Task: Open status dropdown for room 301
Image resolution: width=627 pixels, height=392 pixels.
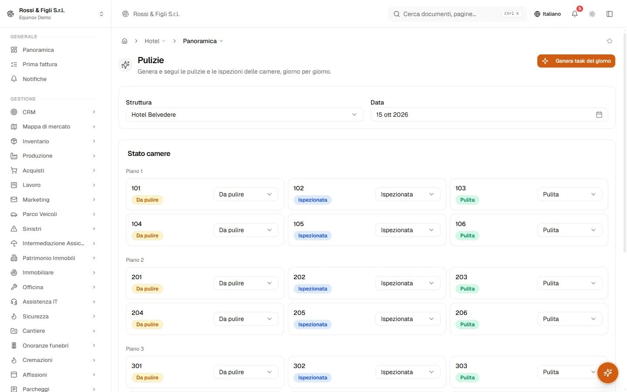Action: [246, 372]
